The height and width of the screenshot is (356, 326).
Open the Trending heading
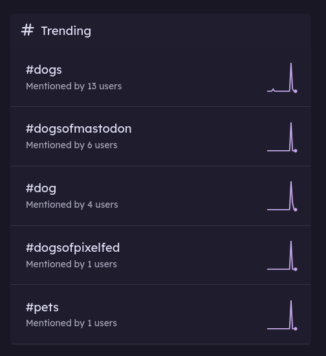(66, 31)
